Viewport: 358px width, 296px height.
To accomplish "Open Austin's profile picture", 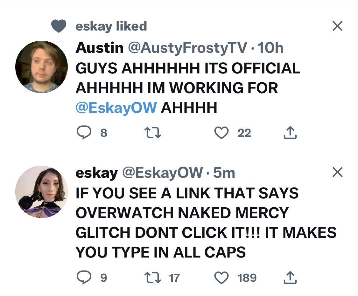I will click(42, 67).
